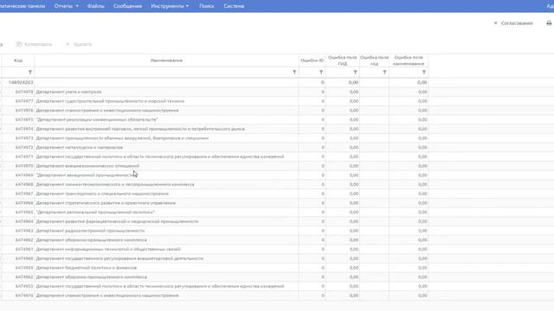Open the Система menu
Image resolution: width=554 pixels, height=311 pixels.
click(x=234, y=6)
